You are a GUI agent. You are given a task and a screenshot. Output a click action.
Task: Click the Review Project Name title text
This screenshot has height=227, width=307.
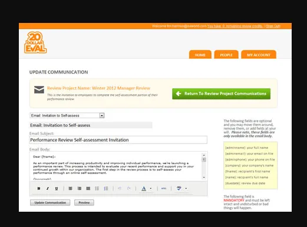point(98,88)
